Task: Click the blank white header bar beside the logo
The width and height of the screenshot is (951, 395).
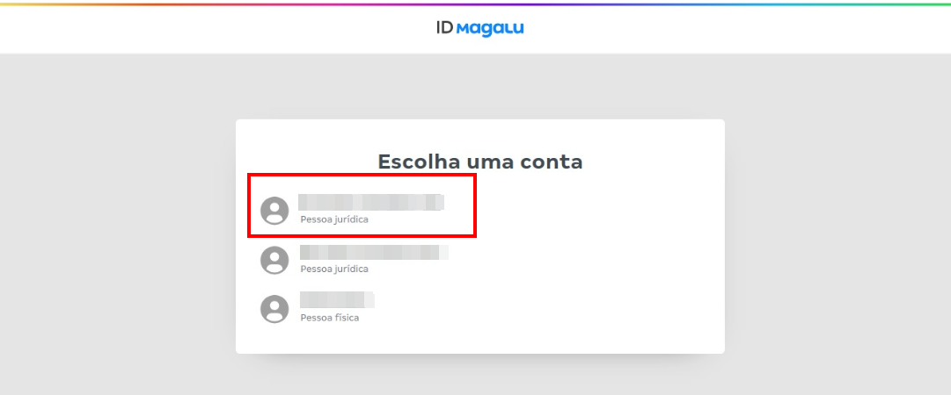Action: click(220, 28)
